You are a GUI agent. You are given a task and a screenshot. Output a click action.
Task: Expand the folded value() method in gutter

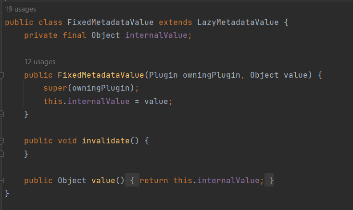click(2, 180)
